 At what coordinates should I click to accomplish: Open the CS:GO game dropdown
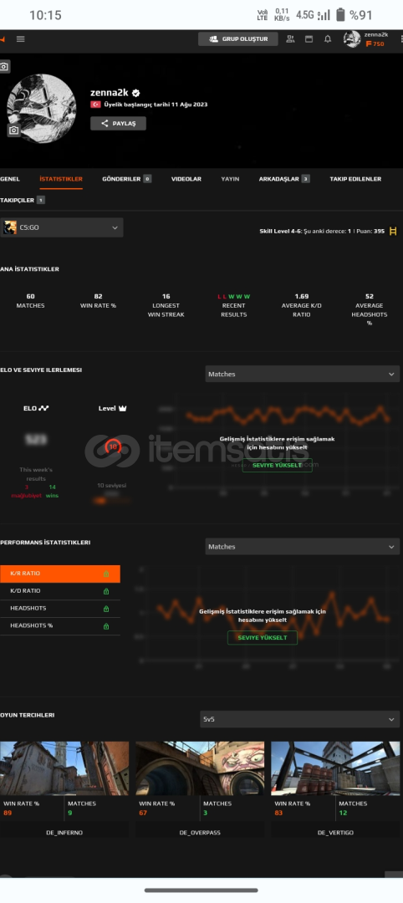[62, 227]
